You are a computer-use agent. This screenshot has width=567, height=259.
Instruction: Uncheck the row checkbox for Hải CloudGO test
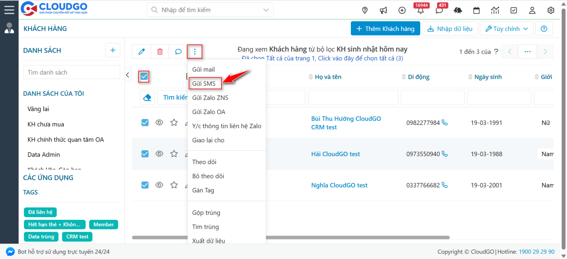coord(145,154)
